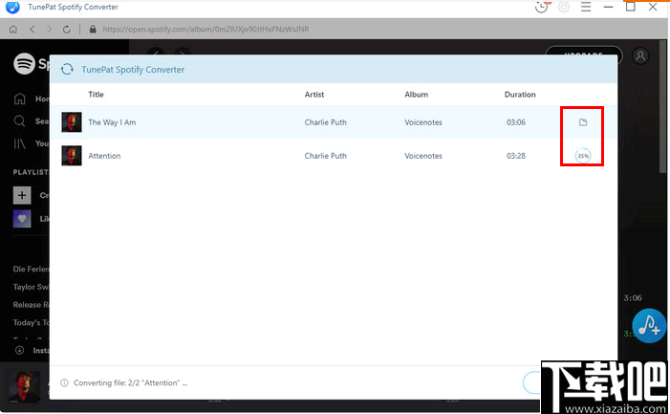This screenshot has height=414, width=670.
Task: Open Your Library icon in sidebar
Action: point(20,143)
